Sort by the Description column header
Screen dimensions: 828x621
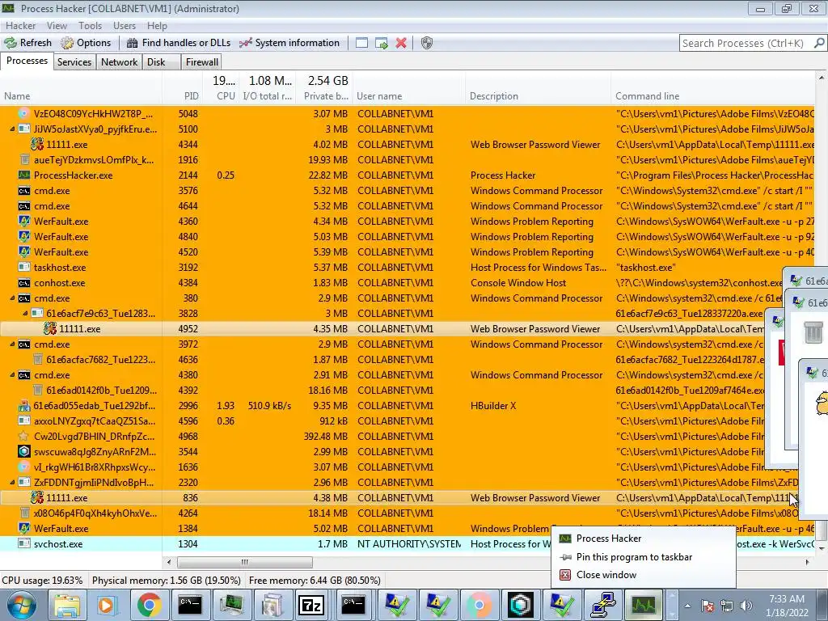click(538, 96)
